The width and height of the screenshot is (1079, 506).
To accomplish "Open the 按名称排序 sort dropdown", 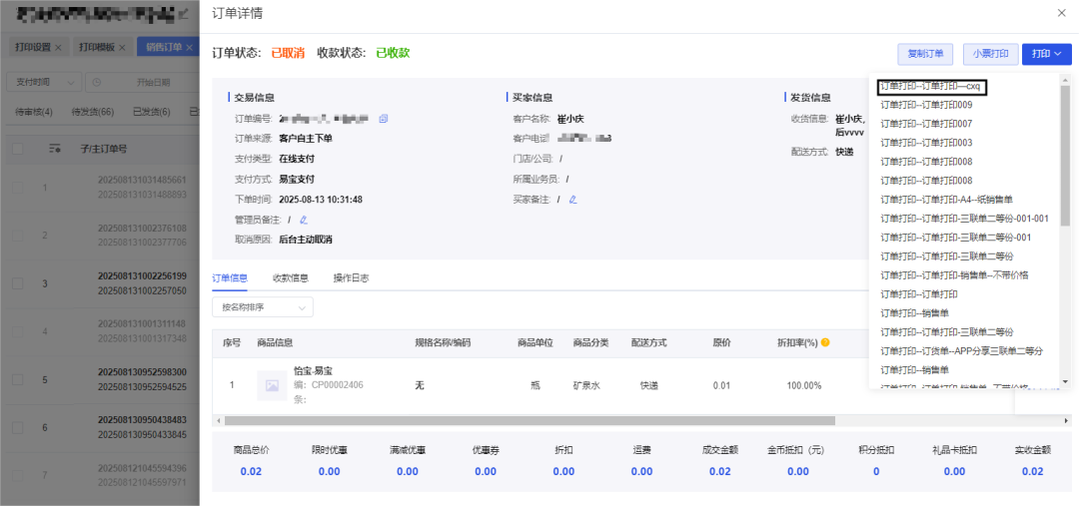I will (x=263, y=307).
